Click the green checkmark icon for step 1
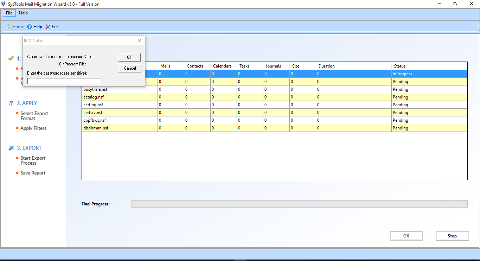Image resolution: width=481 pixels, height=261 pixels. pos(11,58)
